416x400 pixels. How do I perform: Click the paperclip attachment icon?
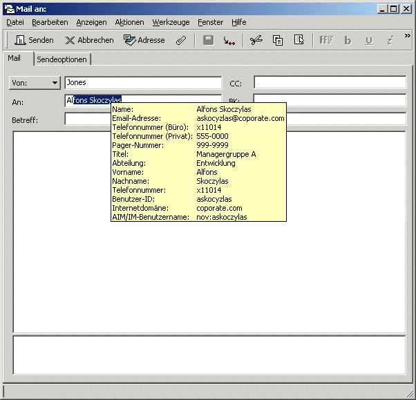coord(181,40)
